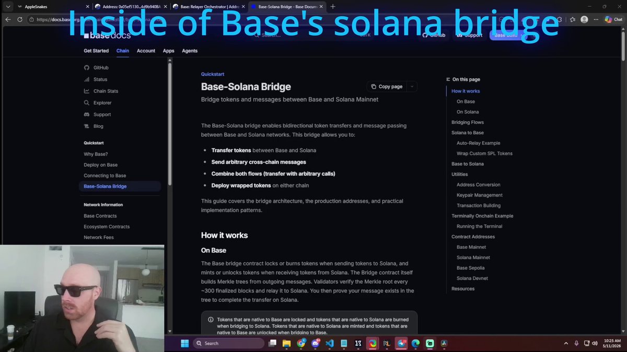Open Connecting to Base sidebar link
Screen dimensions: 627x352
[104, 176]
